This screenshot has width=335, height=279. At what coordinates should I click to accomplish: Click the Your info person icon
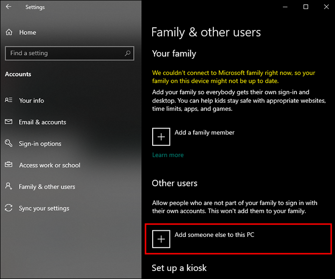tap(9, 100)
